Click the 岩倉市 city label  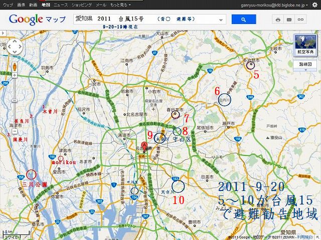point(127,91)
